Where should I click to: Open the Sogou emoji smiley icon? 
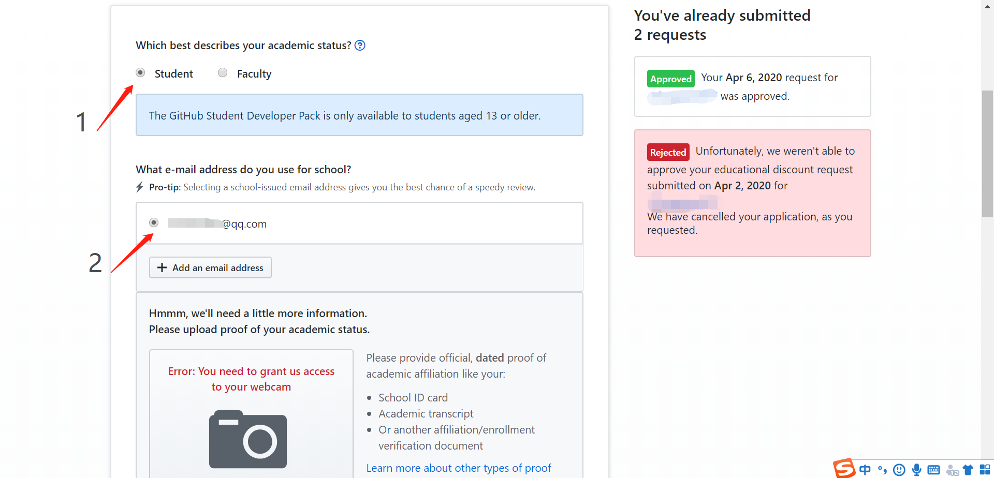click(x=899, y=470)
